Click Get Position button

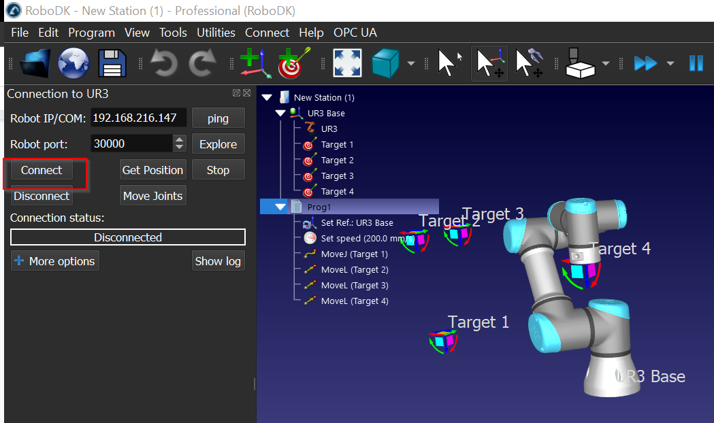click(x=152, y=170)
